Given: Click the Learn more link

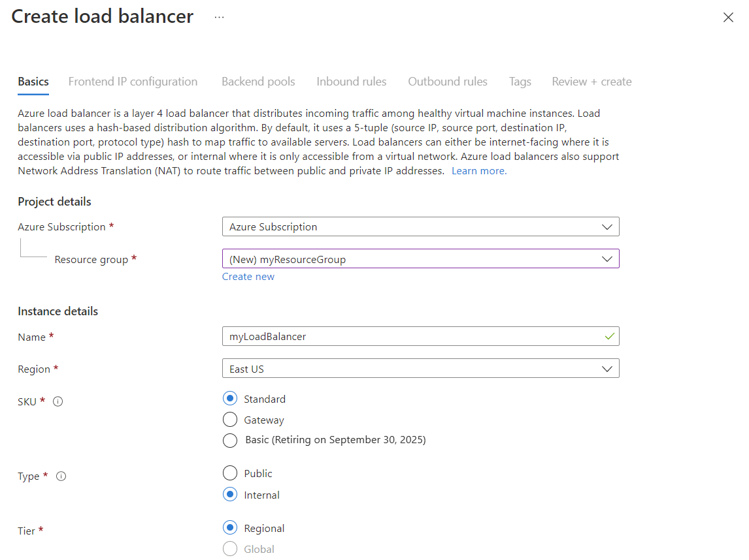Looking at the screenshot, I should 478,170.
